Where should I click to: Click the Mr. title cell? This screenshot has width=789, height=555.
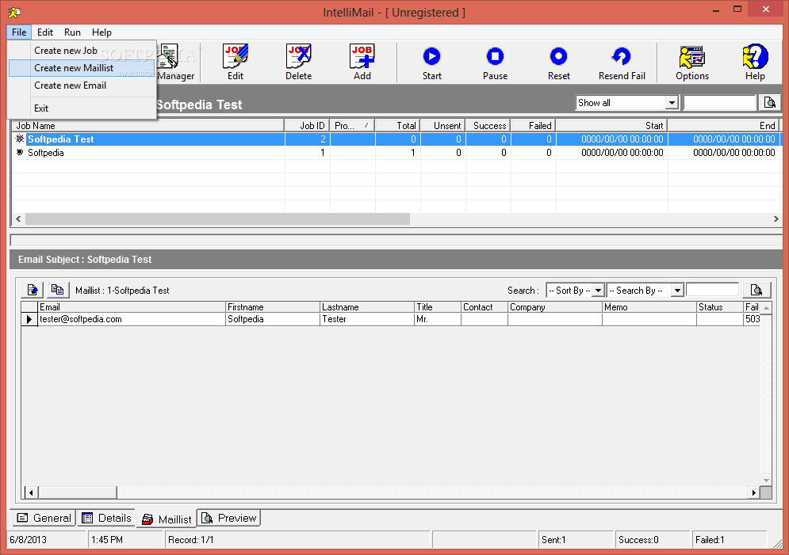coord(437,319)
